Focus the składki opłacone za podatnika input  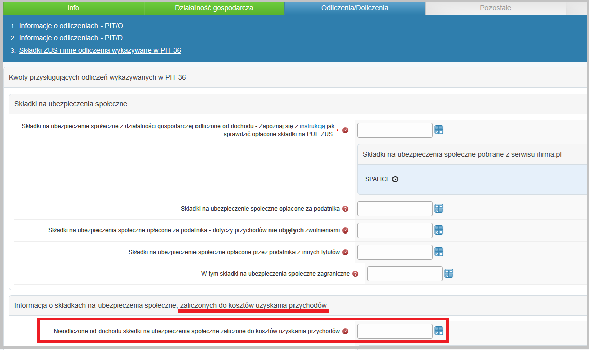point(395,209)
